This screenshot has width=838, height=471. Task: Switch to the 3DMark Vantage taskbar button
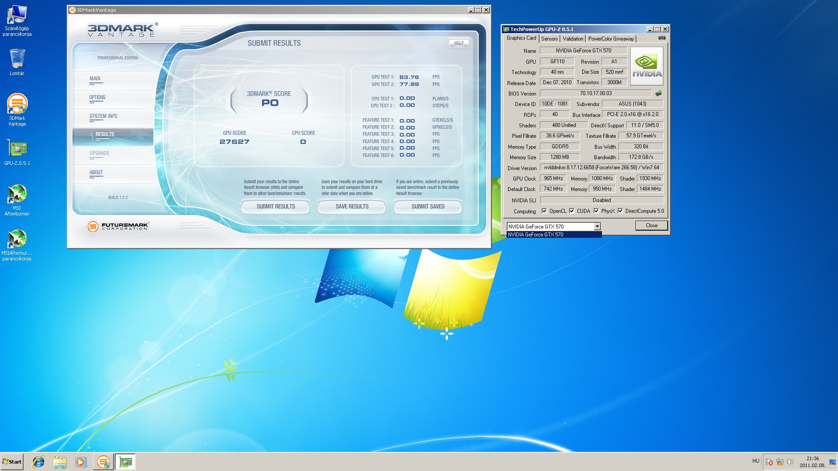103,462
